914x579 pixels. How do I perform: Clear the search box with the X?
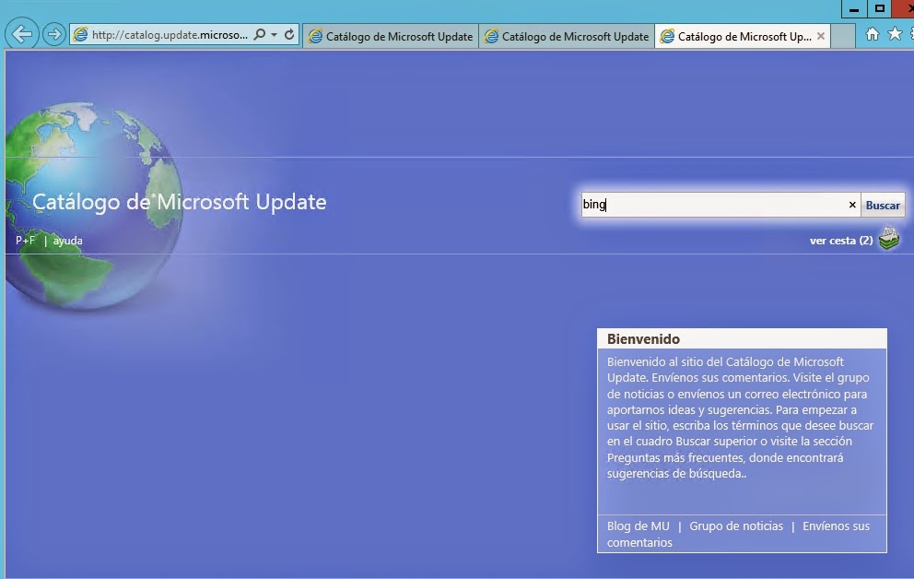click(852, 205)
